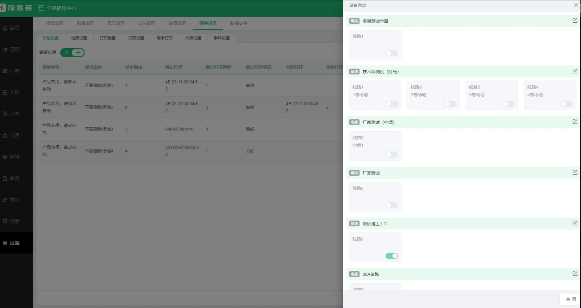The width and height of the screenshot is (581, 308).
Task: Click the 显示顺序 column header
Action: tap(134, 67)
